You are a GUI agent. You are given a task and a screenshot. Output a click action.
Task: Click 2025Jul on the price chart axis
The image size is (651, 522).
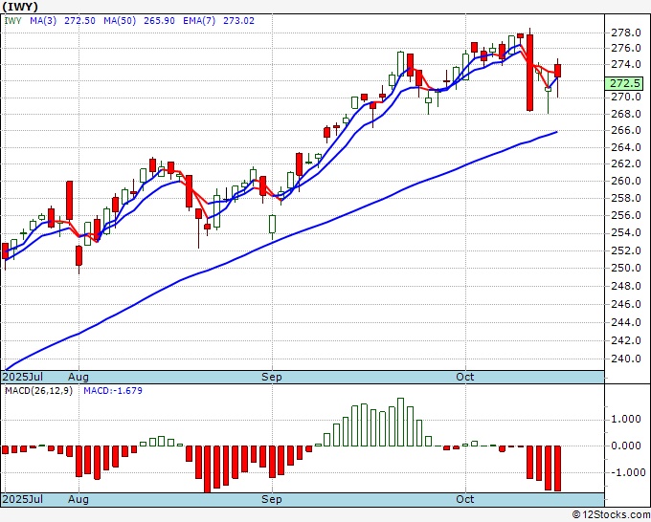[x=23, y=377]
